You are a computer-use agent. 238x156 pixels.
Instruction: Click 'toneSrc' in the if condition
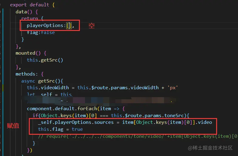pos(174,116)
